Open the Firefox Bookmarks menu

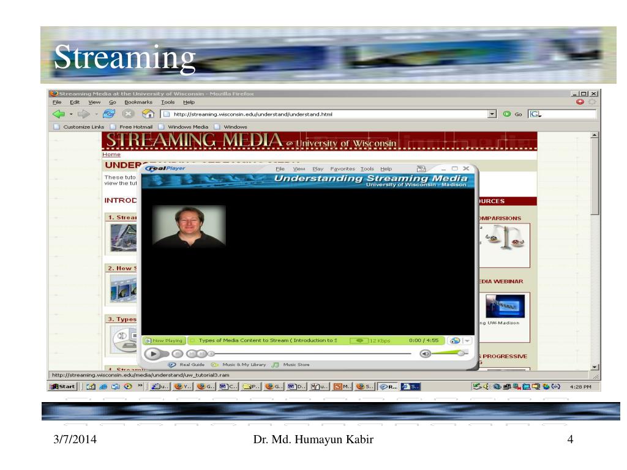tap(138, 102)
